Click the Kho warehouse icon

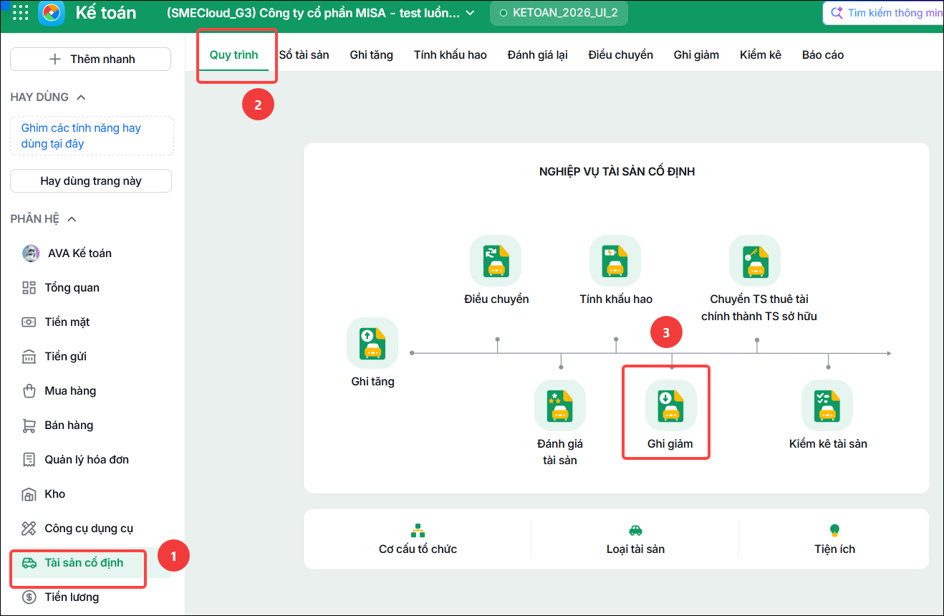tap(29, 494)
